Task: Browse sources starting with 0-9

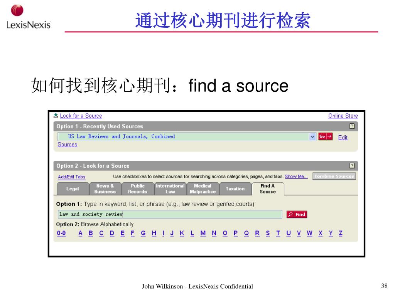Action: pos(61,233)
